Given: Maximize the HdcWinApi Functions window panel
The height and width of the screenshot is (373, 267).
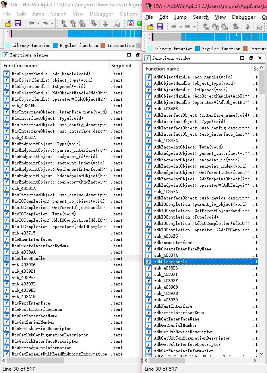Looking at the screenshot, I should pos(129,55).
